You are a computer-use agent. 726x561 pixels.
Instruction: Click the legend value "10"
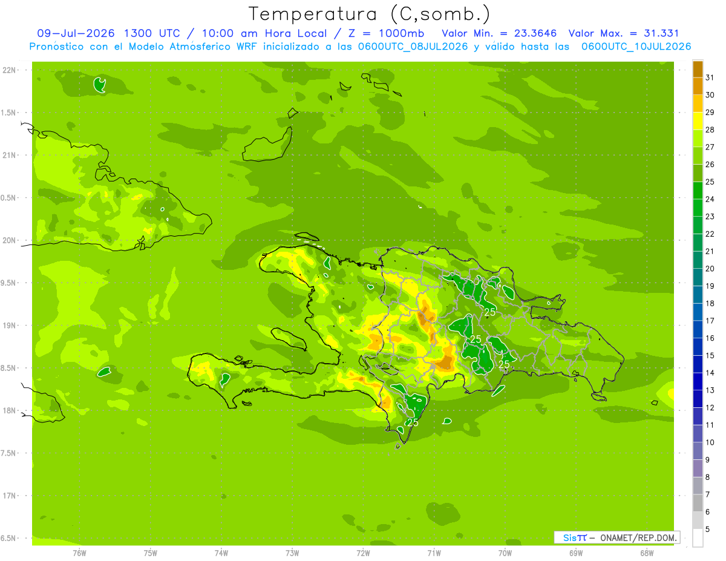[x=710, y=442]
